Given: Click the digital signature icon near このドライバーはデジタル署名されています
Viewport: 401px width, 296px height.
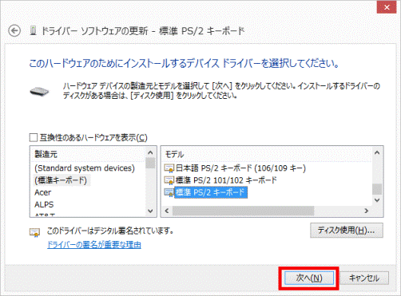Looking at the screenshot, I should 34,232.
